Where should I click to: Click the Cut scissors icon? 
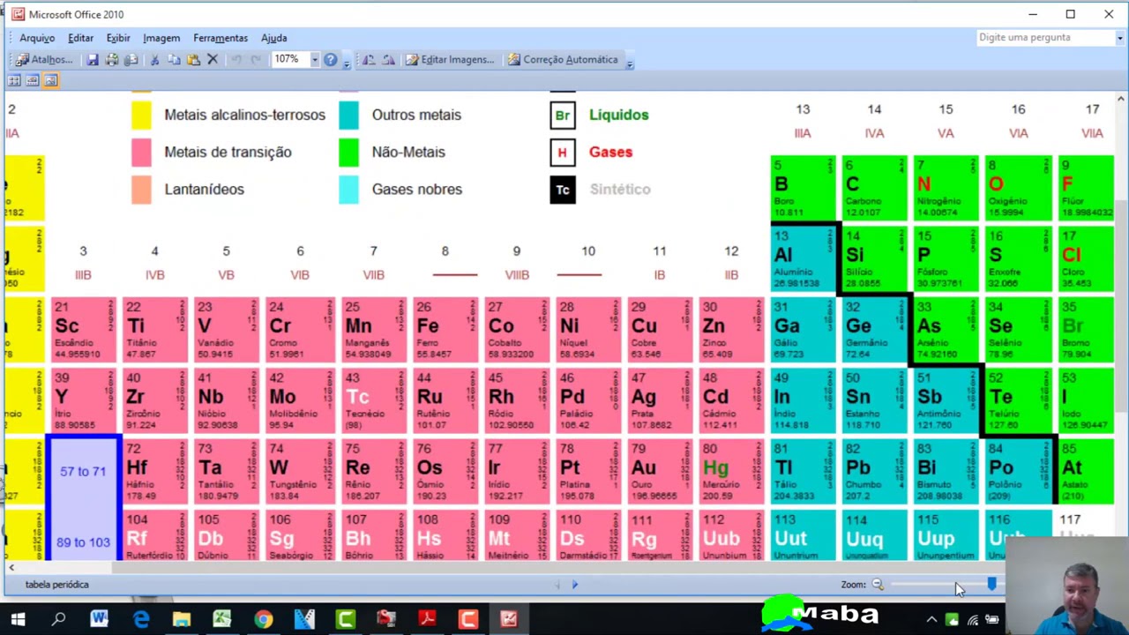(154, 60)
